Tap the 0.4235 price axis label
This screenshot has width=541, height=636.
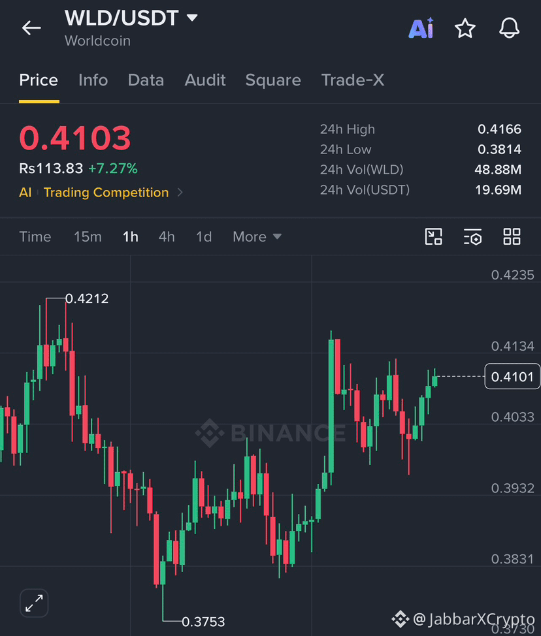click(513, 275)
